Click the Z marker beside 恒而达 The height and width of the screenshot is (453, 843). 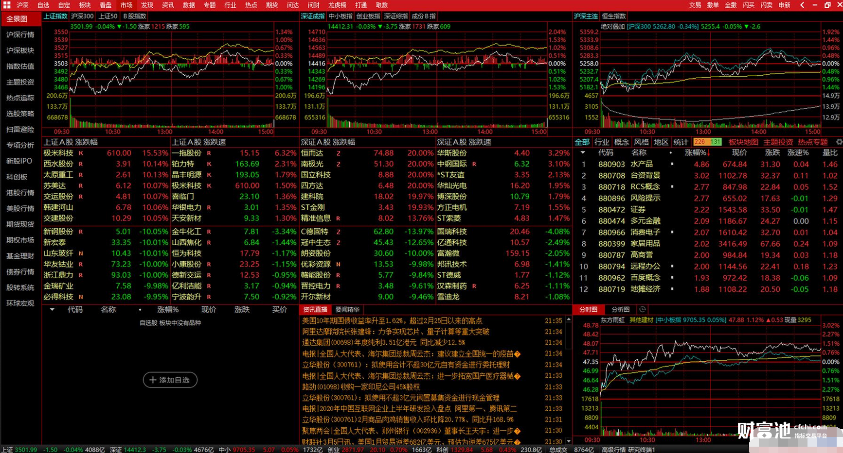pos(338,153)
